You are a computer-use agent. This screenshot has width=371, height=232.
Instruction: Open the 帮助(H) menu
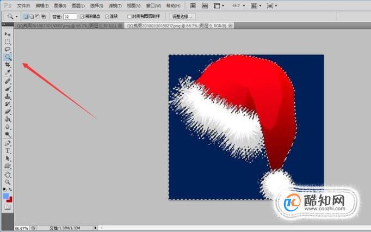pyautogui.click(x=173, y=5)
